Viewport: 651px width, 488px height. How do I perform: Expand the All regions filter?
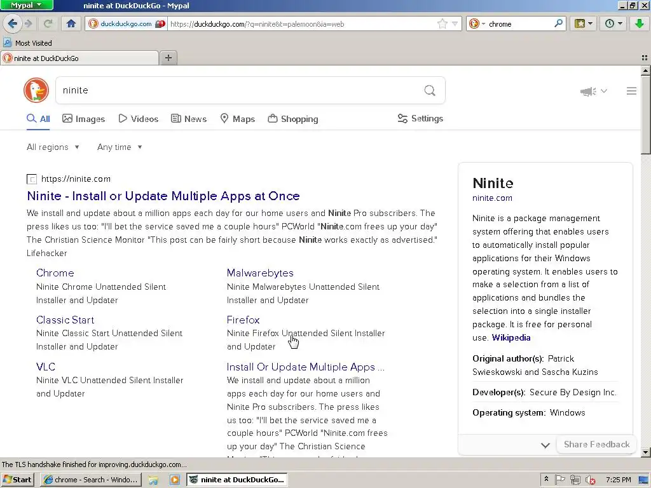point(53,147)
